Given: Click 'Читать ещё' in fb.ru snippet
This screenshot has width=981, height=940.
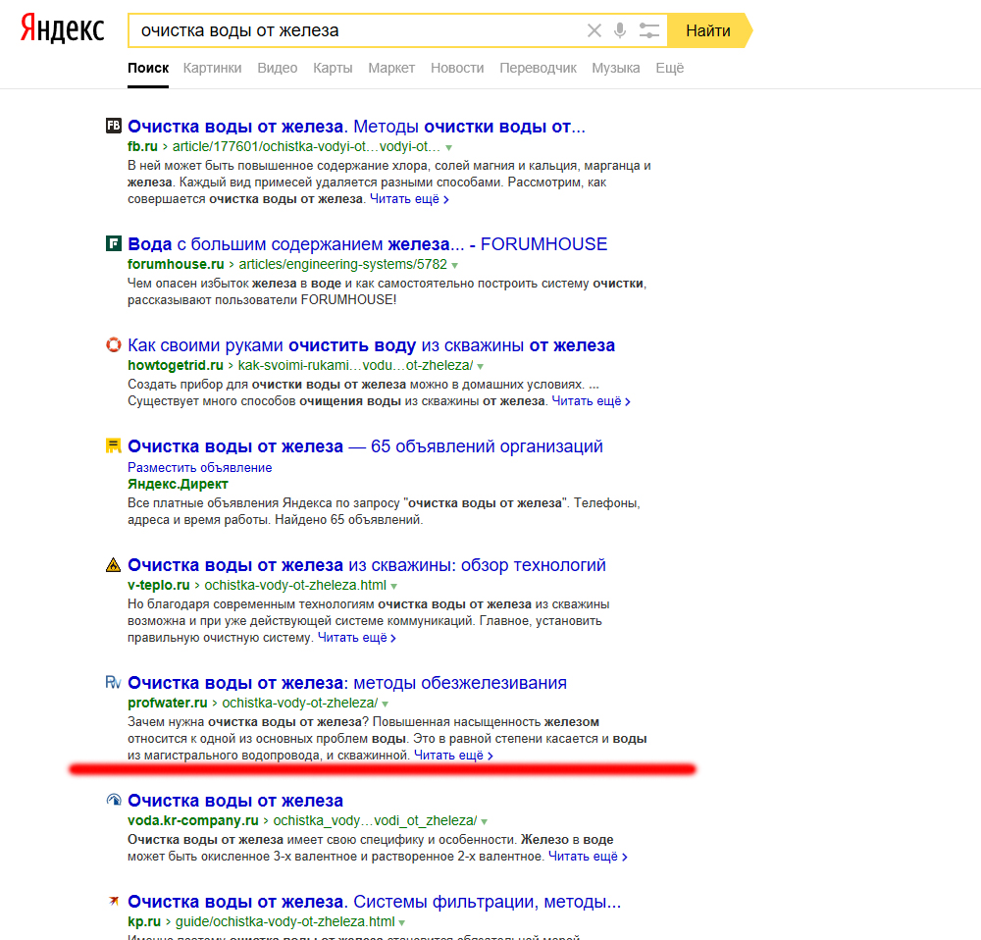Looking at the screenshot, I should (x=409, y=199).
